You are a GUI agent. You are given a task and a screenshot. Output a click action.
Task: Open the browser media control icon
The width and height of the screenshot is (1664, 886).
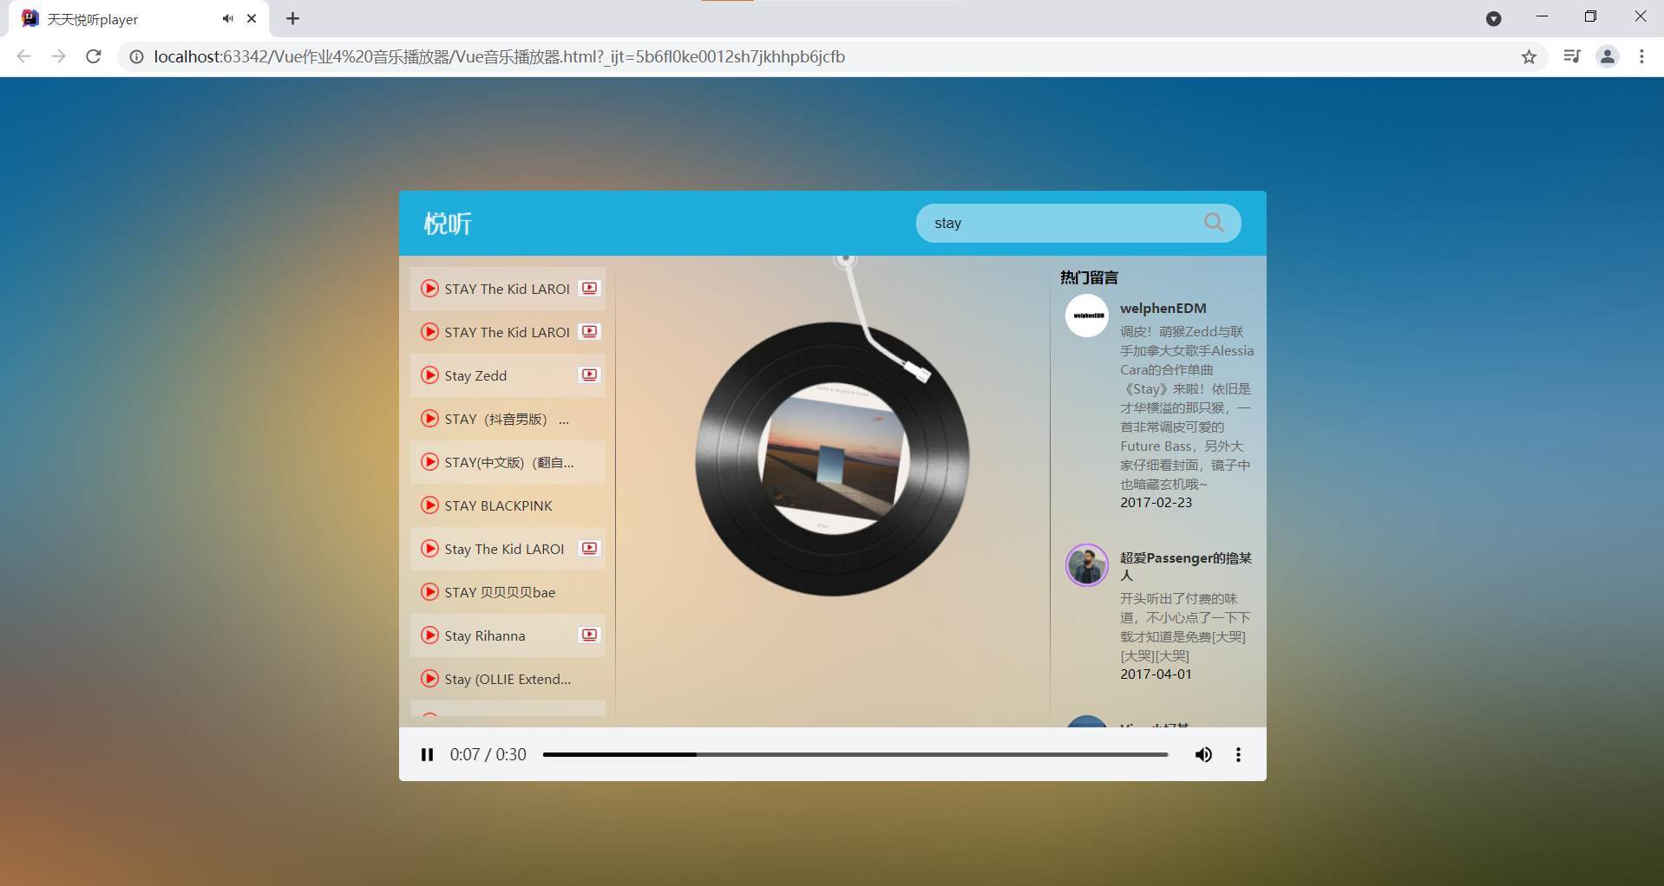[x=1572, y=56]
